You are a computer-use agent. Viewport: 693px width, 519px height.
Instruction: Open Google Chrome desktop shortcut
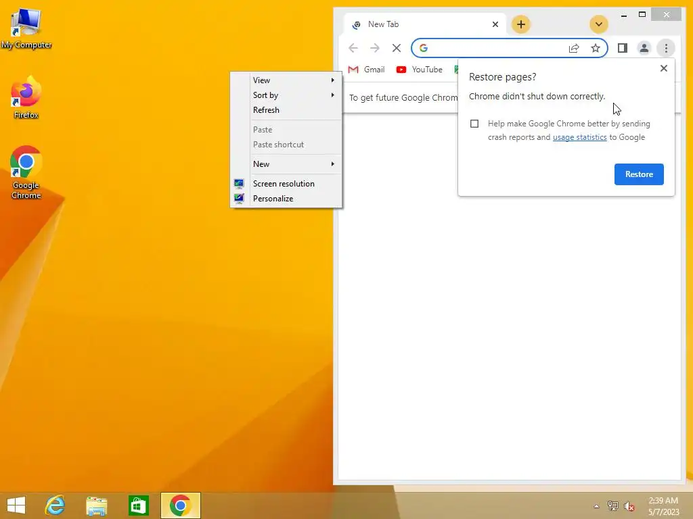click(26, 172)
